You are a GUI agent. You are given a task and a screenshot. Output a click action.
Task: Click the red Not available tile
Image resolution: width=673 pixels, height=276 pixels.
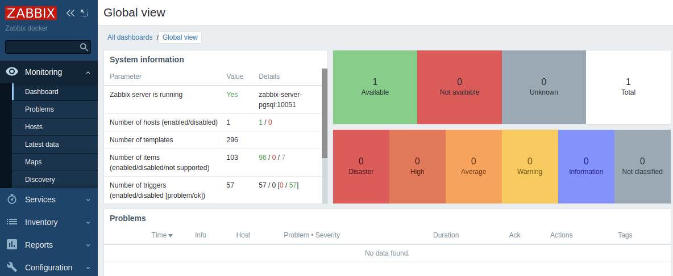click(459, 87)
